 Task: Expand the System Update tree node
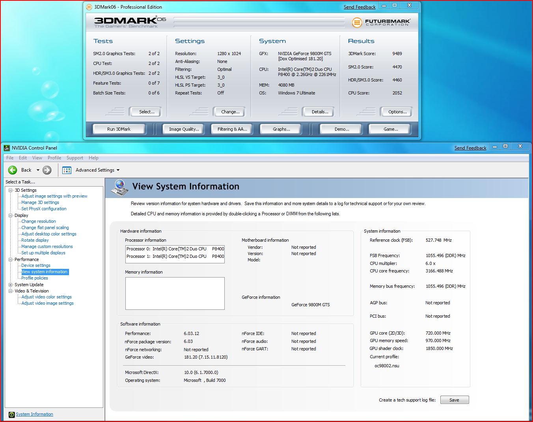tap(11, 285)
